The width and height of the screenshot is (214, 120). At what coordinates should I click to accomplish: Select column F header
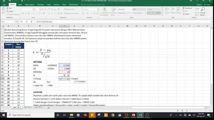click(65, 26)
